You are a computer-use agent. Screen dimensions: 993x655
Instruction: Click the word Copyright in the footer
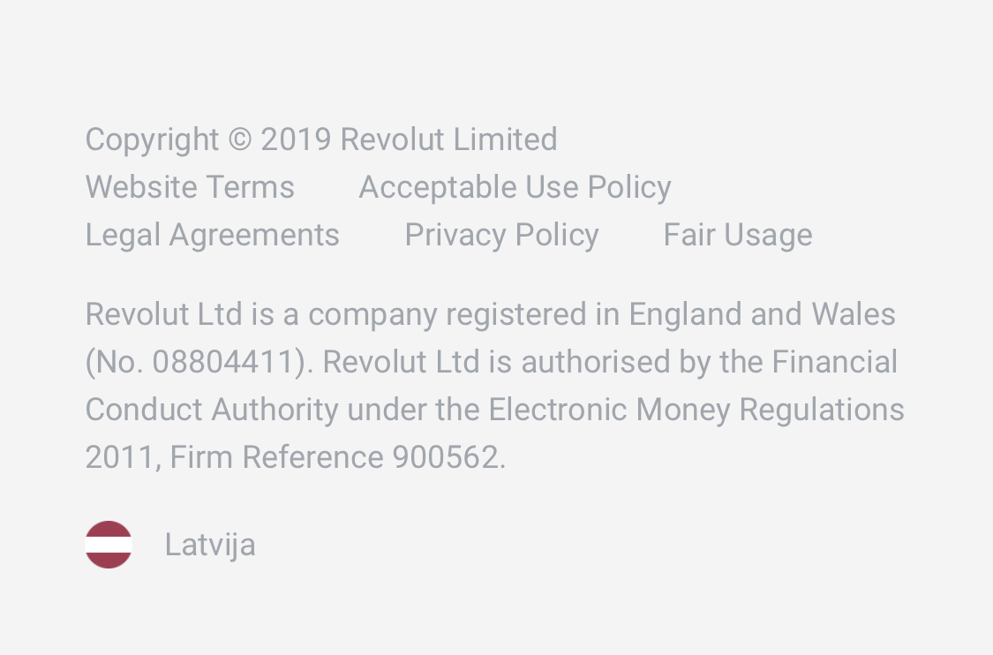coord(152,139)
